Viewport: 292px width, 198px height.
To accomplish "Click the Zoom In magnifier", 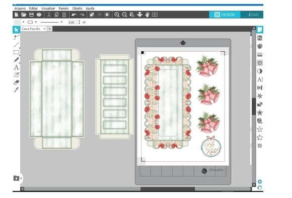I will coord(117,15).
